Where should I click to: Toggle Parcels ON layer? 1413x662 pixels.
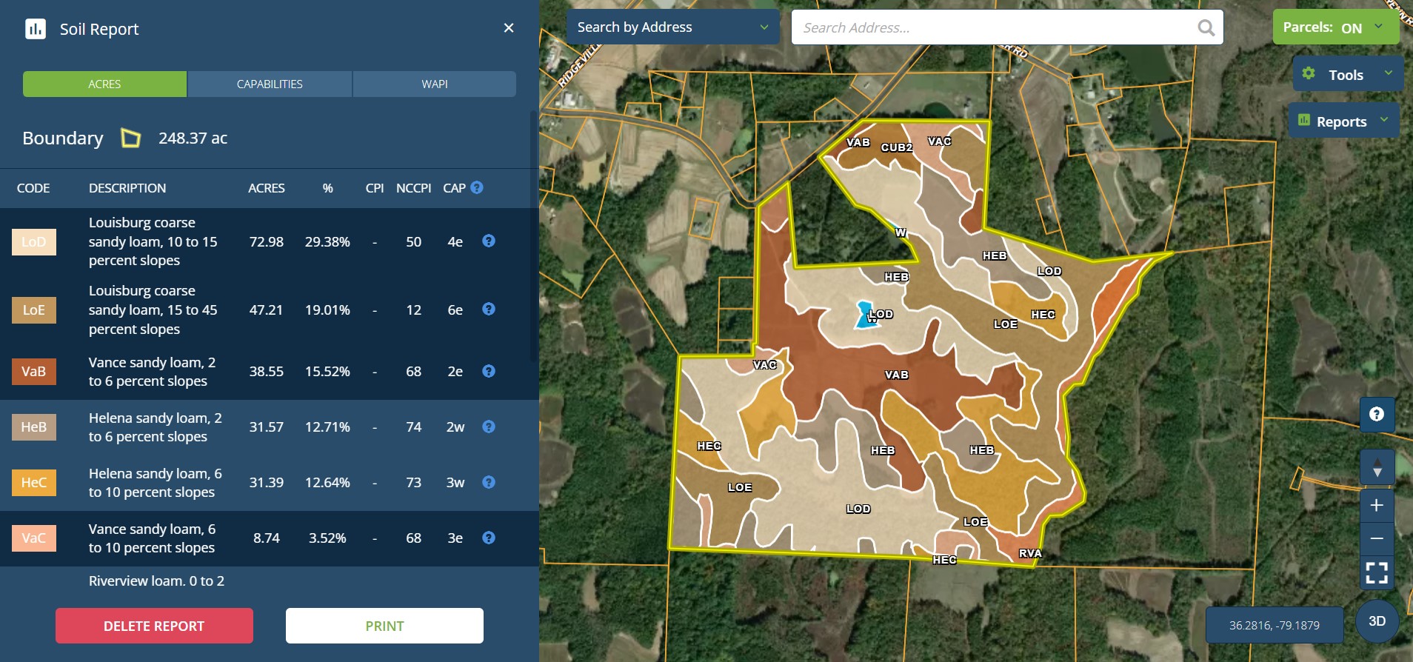coord(1334,27)
